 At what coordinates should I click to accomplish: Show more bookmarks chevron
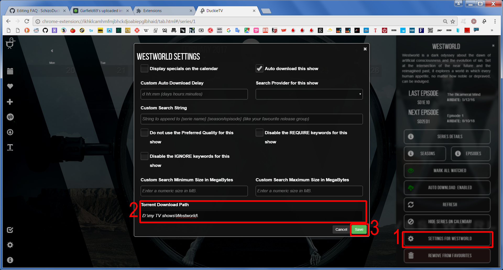point(492,30)
